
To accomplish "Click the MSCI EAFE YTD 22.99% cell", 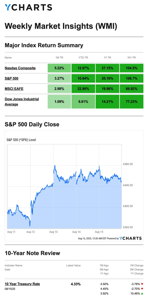I will point(83,88).
